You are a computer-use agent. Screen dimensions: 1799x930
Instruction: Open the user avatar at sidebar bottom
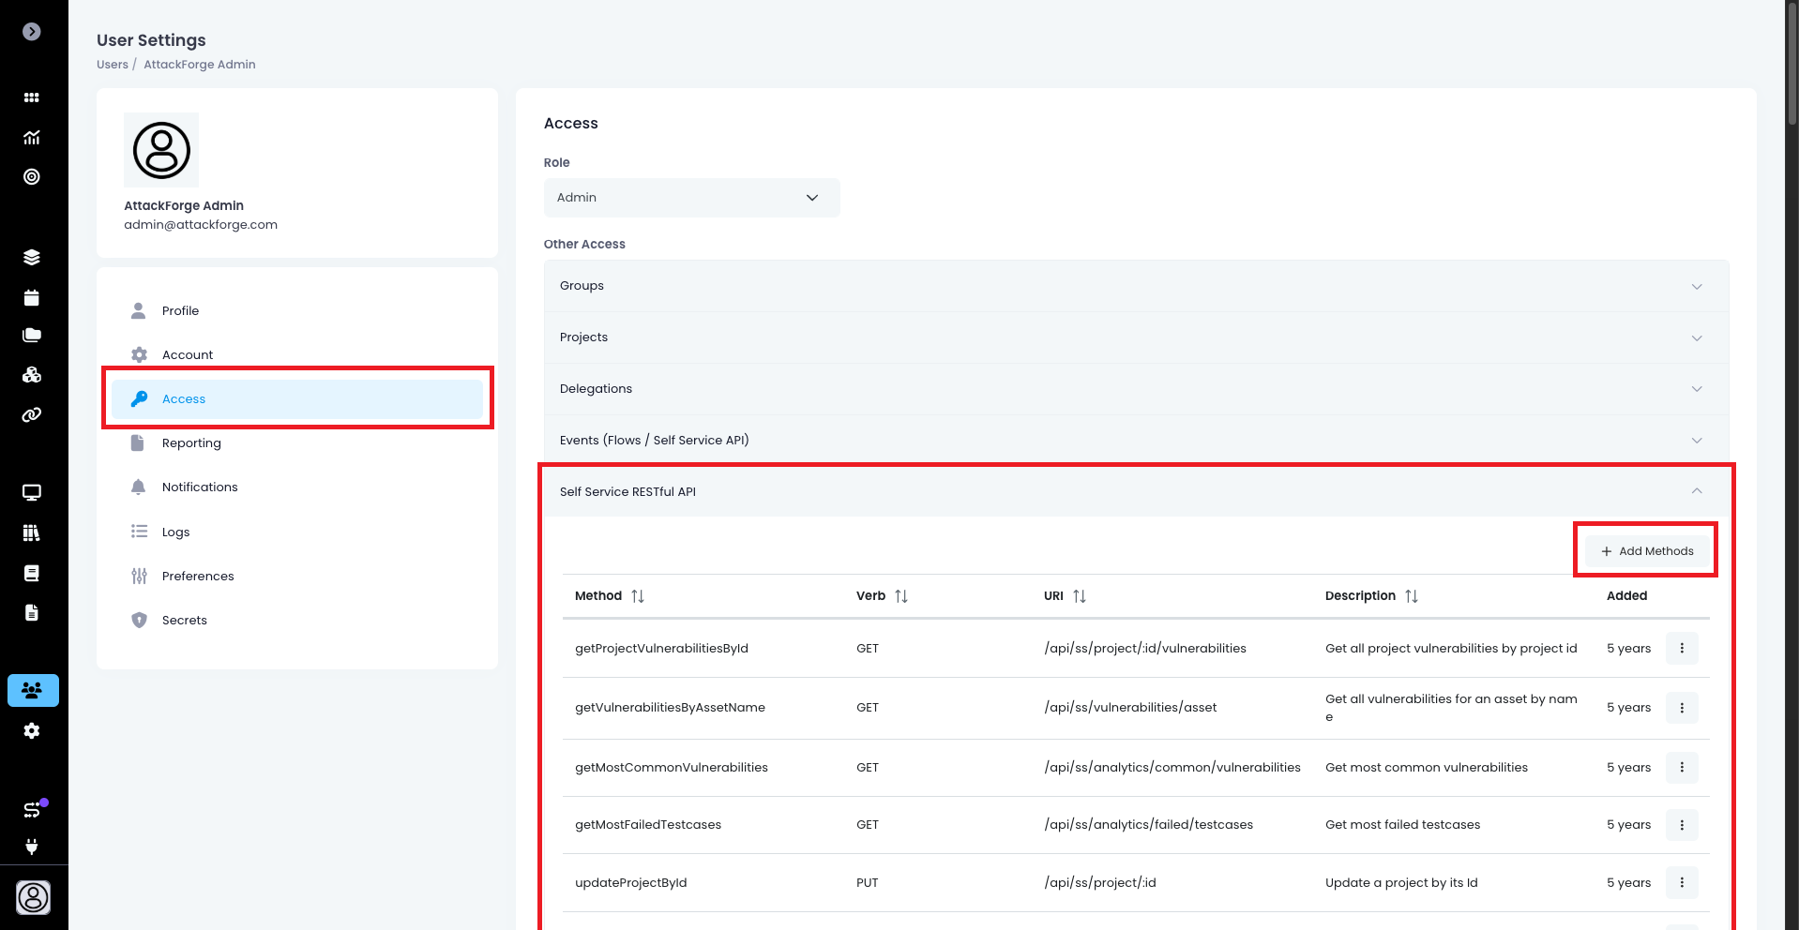[x=33, y=897]
